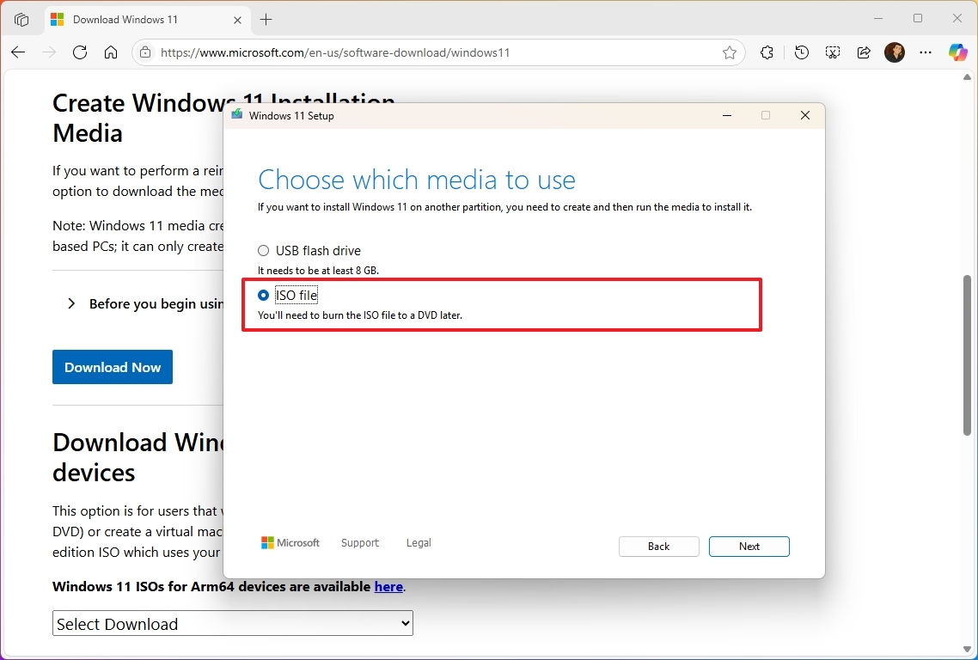Open the Select Download dropdown

tap(232, 623)
